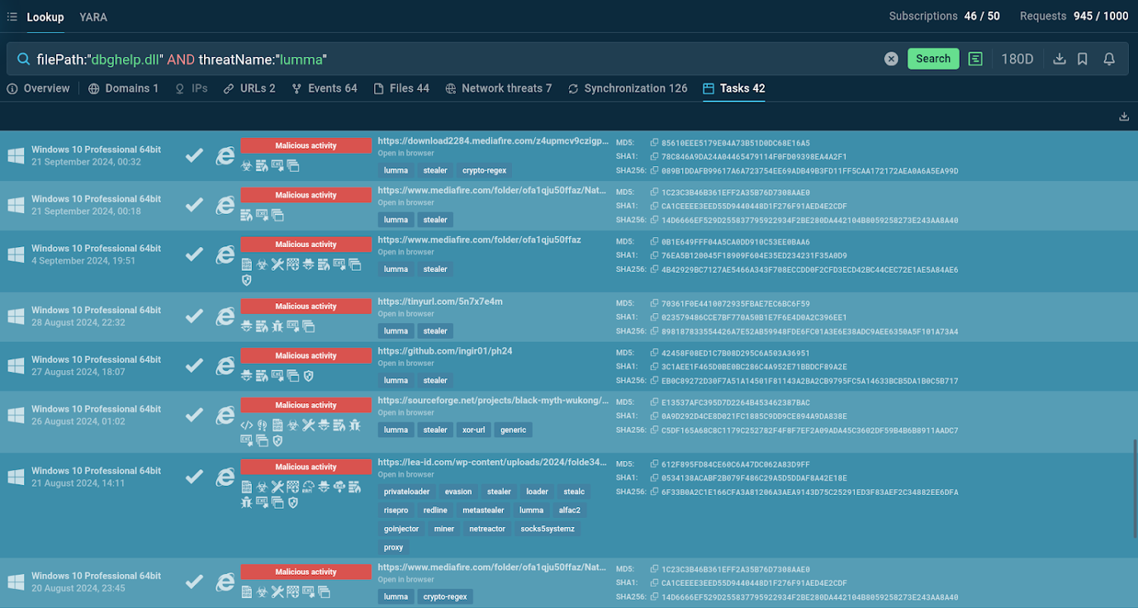
Task: Open the hamburger menu icon beside Lookup
Action: point(12,17)
